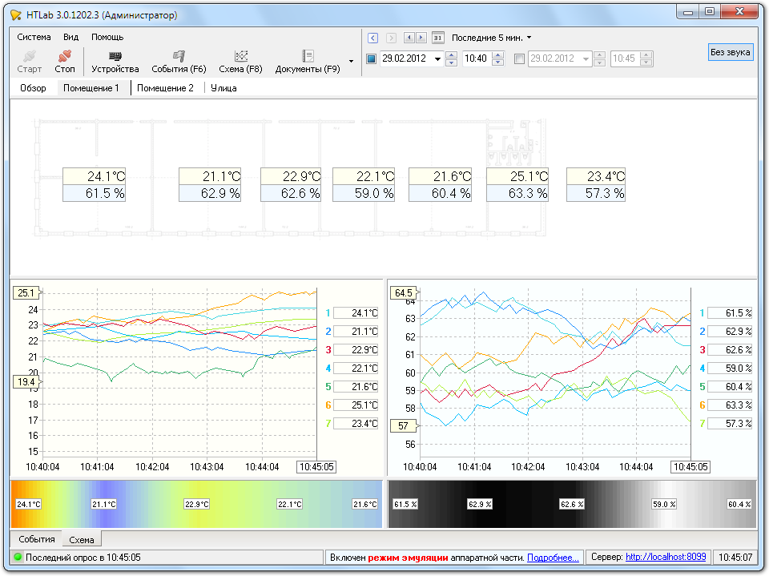Click the 25.1°C sensor box on plan
Image resolution: width=769 pixels, height=576 pixels.
coord(517,184)
